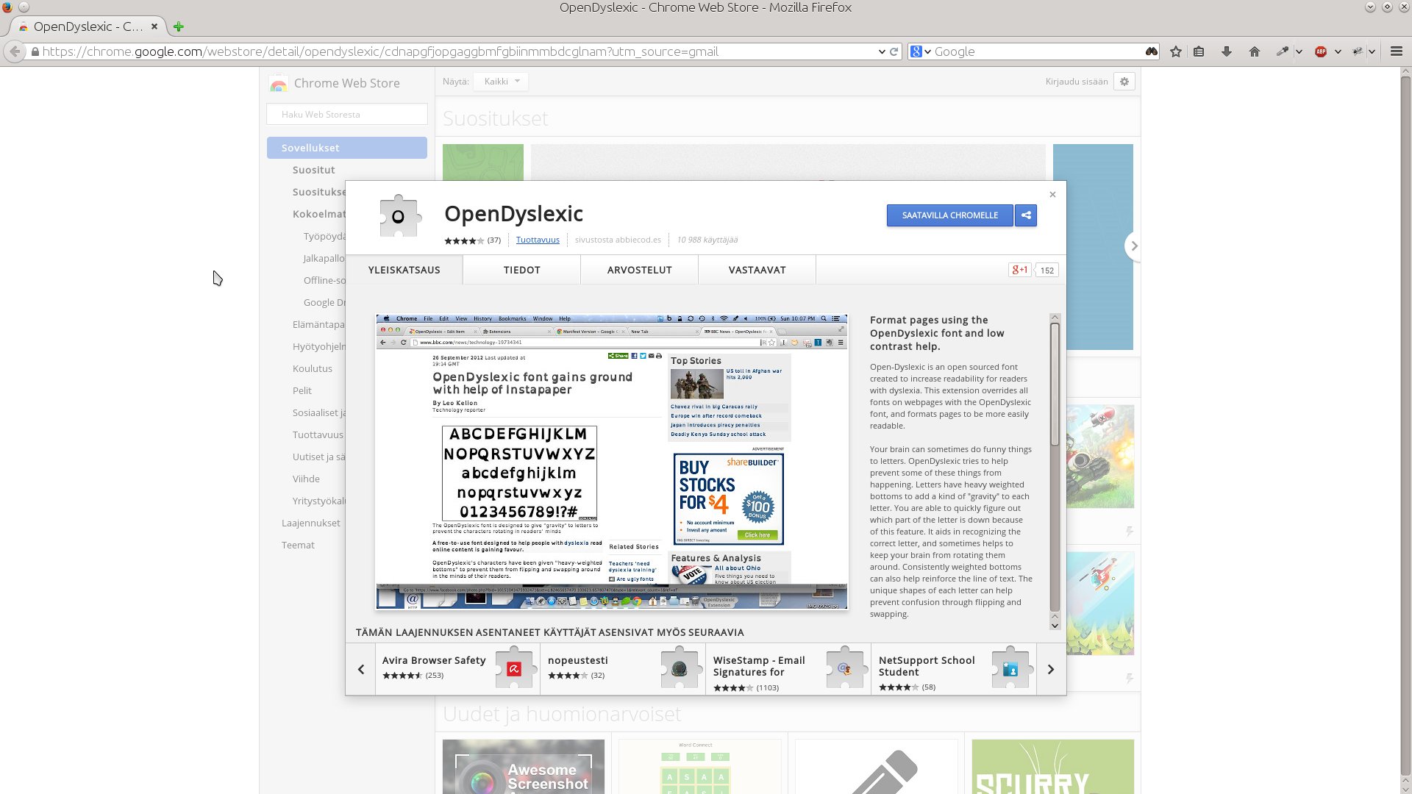Click the OpenDyslexic screenshot preview image
Screen dimensions: 1412x794
612,462
